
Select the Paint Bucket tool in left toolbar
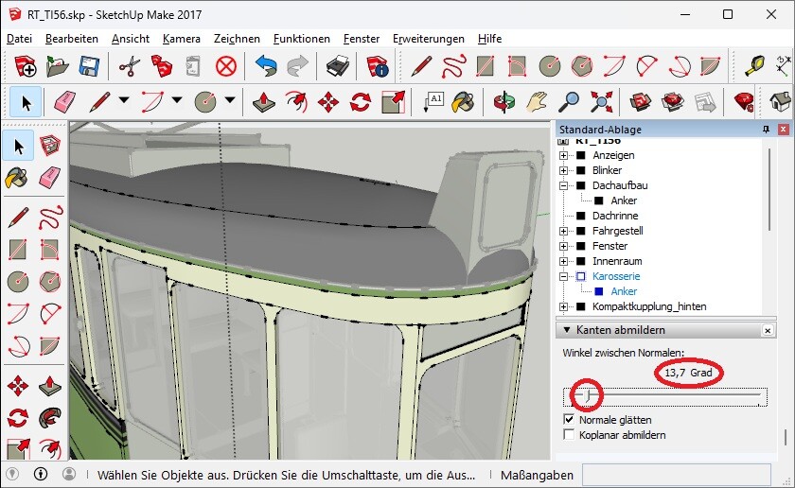pyautogui.click(x=17, y=178)
